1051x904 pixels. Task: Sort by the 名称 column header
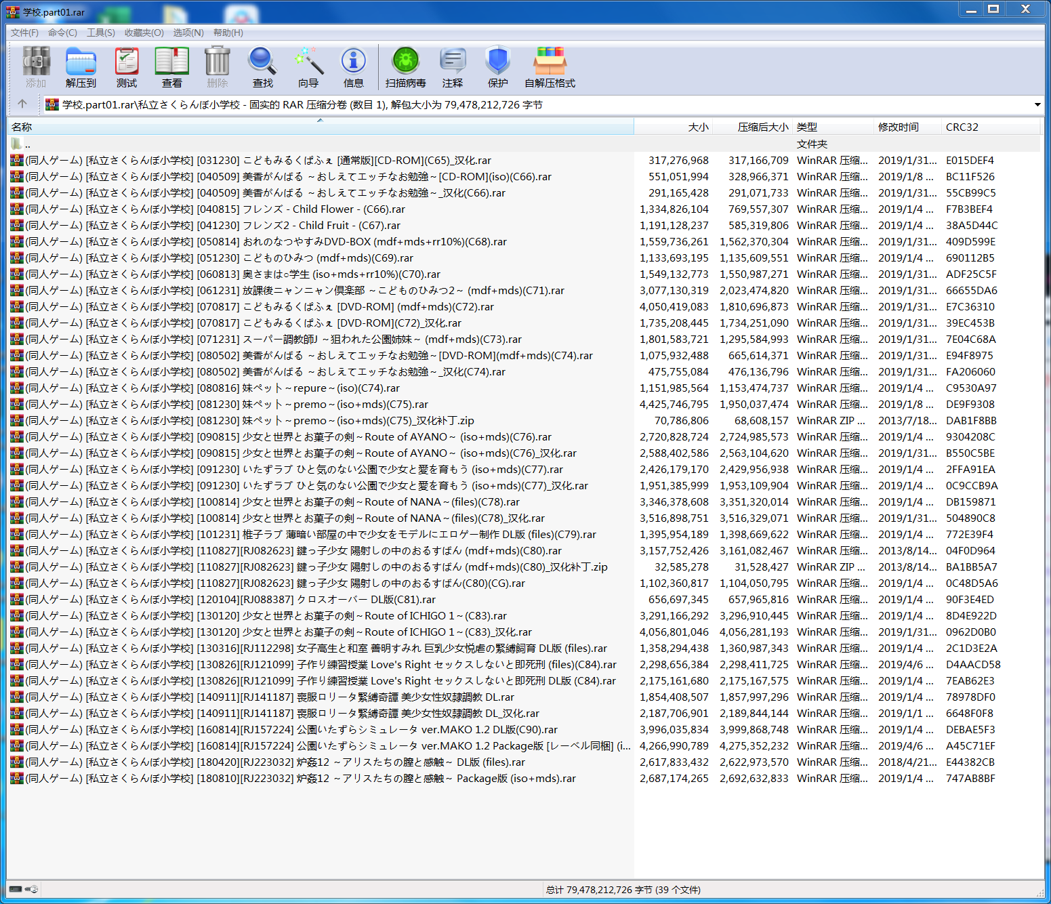(x=320, y=127)
